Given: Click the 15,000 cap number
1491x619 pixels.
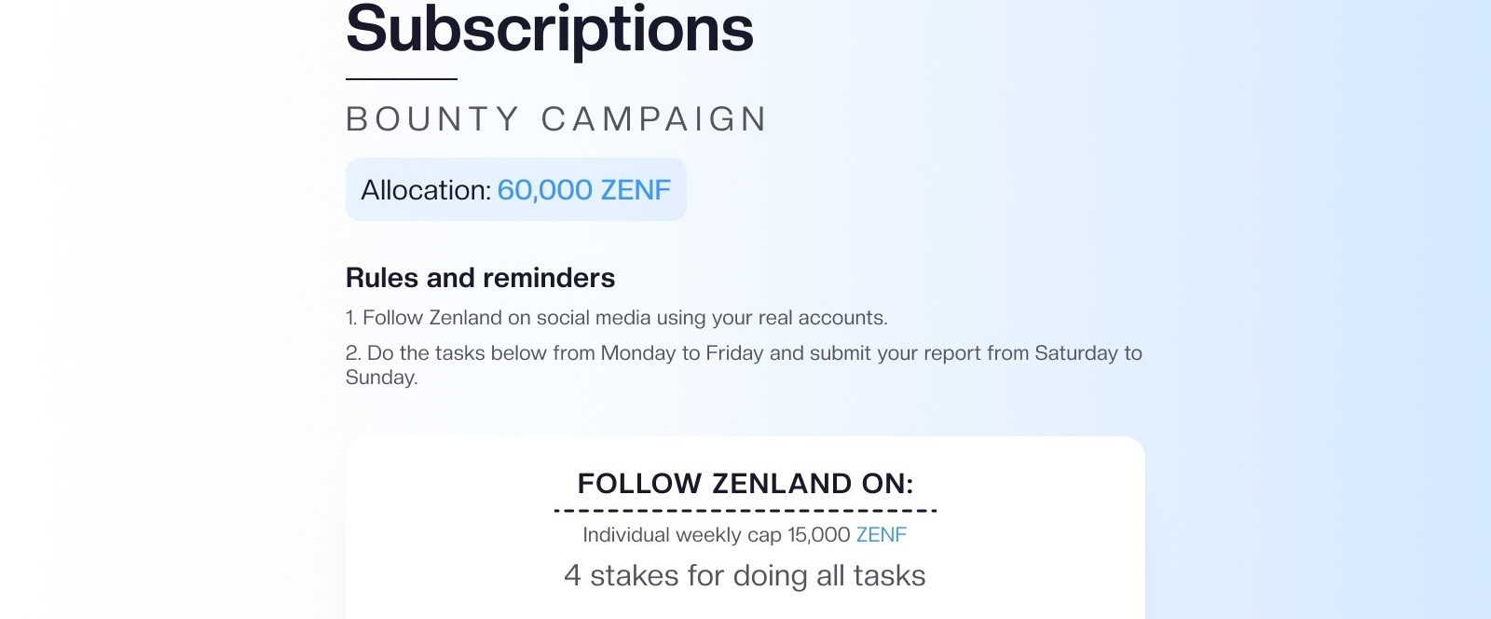Looking at the screenshot, I should (818, 535).
